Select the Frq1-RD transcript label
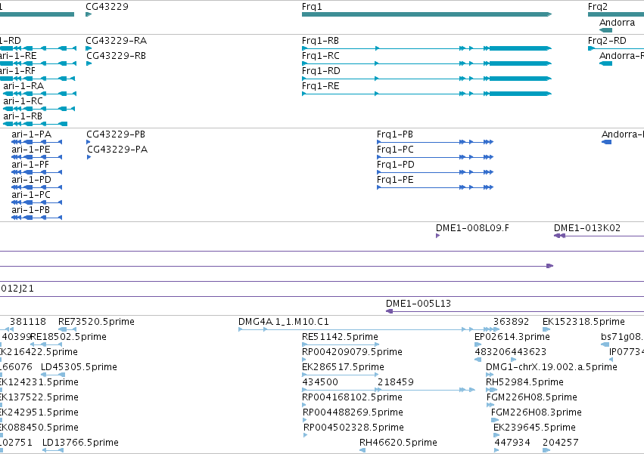Screen dimensions: 644x454 tap(321, 71)
